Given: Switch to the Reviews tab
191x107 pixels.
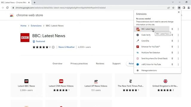Looking at the screenshot, I should pos(100,64).
